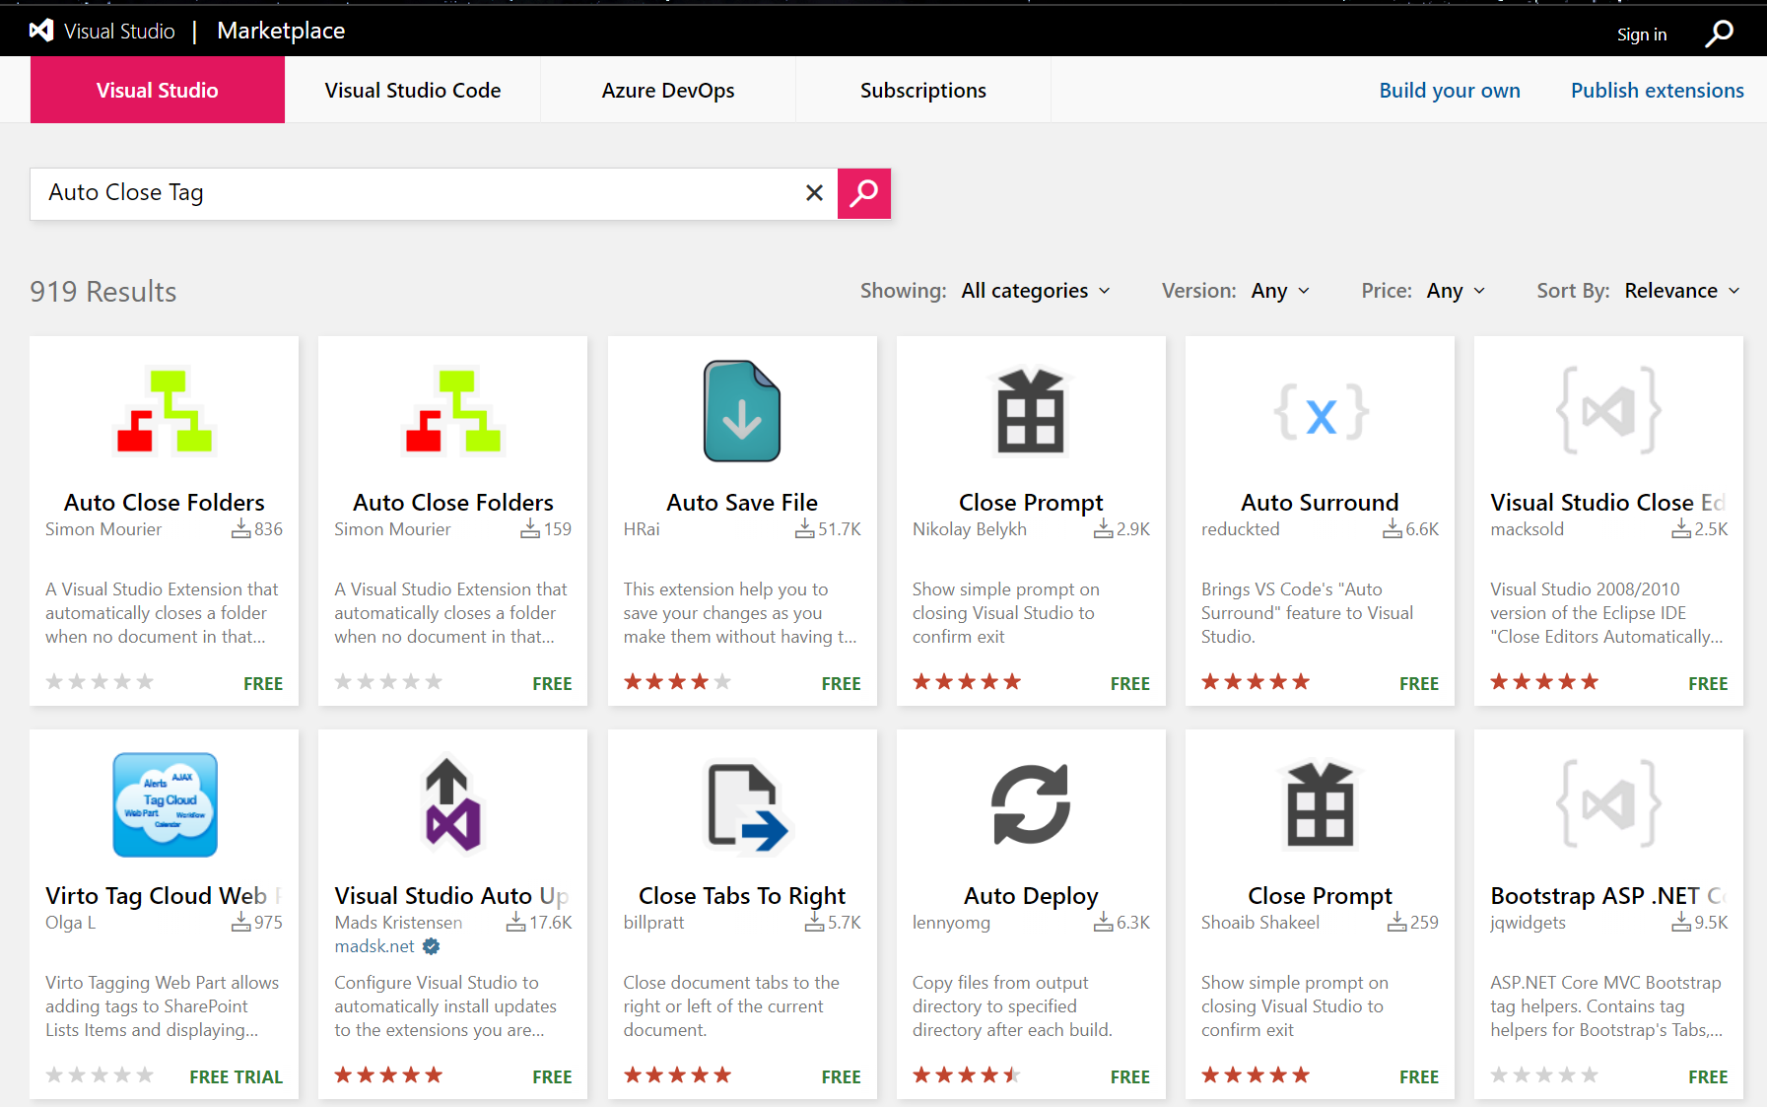Click the download icon beside 51.7K
Viewport: 1767px width, 1107px height.
[x=805, y=529]
